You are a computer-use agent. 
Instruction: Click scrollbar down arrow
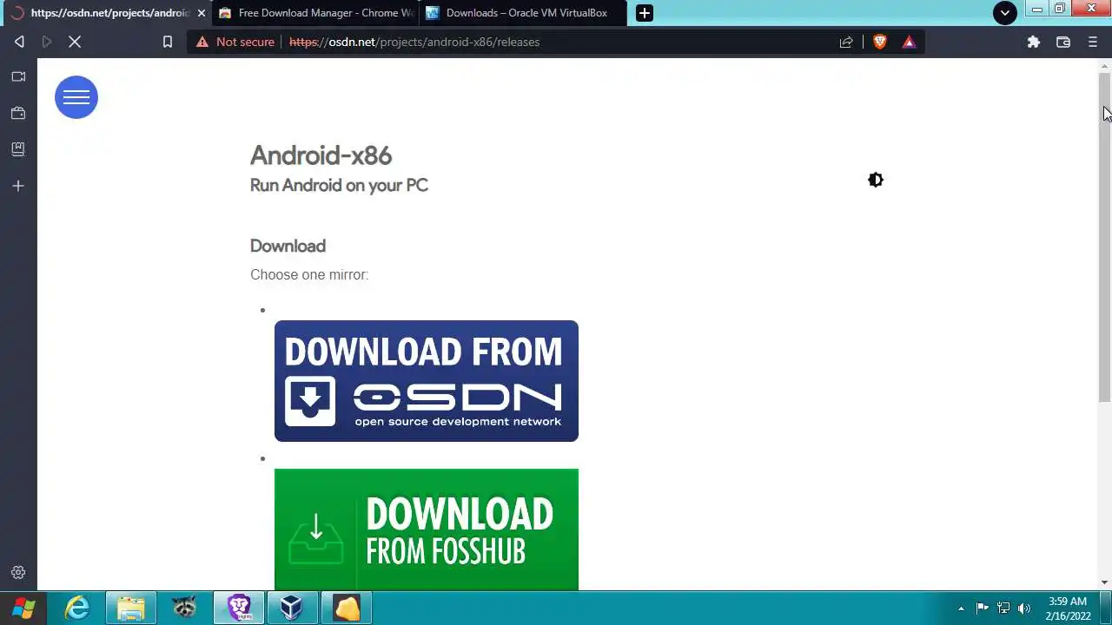tap(1105, 582)
